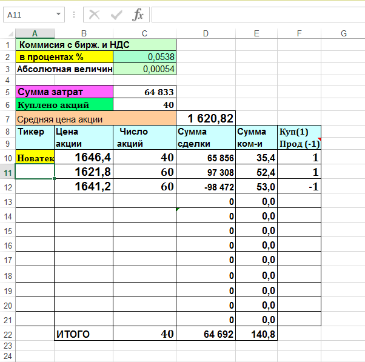
Task: Select commission value 35,4
Action: (256, 157)
